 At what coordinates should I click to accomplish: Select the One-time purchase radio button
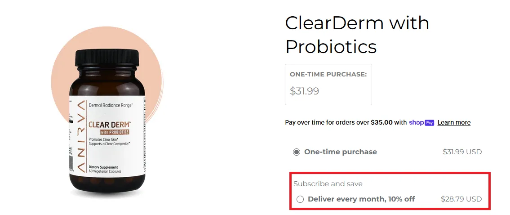pyautogui.click(x=296, y=152)
